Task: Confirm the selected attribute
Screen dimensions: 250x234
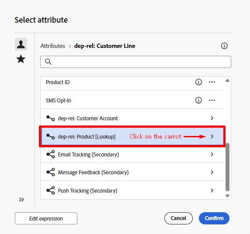Action: [x=214, y=218]
